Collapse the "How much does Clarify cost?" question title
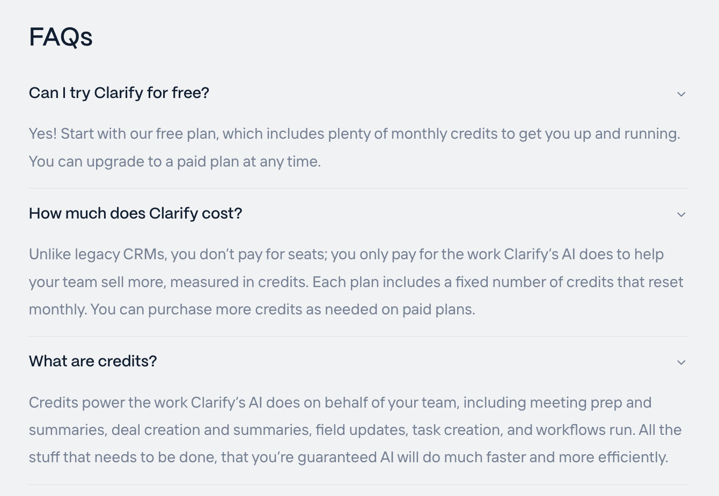 tap(136, 214)
